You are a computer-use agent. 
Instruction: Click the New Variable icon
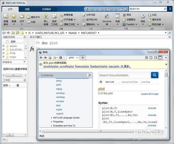(62, 15)
